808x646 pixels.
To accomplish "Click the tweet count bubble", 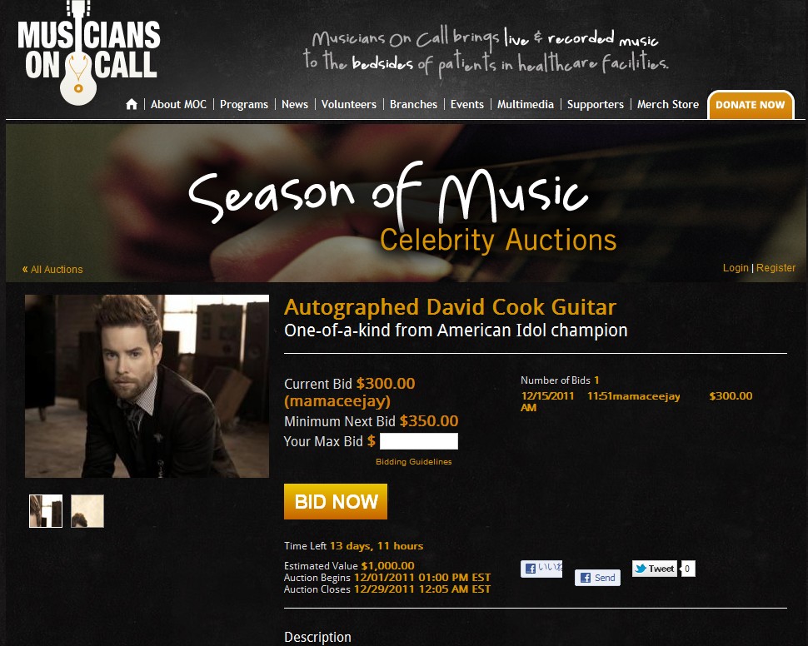I will 687,569.
